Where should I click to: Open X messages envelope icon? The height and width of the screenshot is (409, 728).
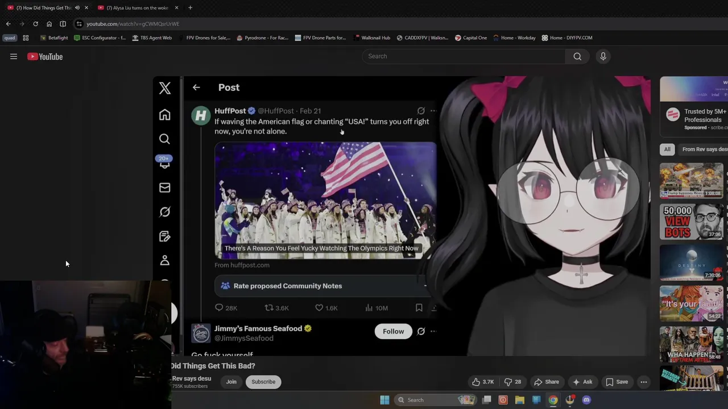coord(164,187)
